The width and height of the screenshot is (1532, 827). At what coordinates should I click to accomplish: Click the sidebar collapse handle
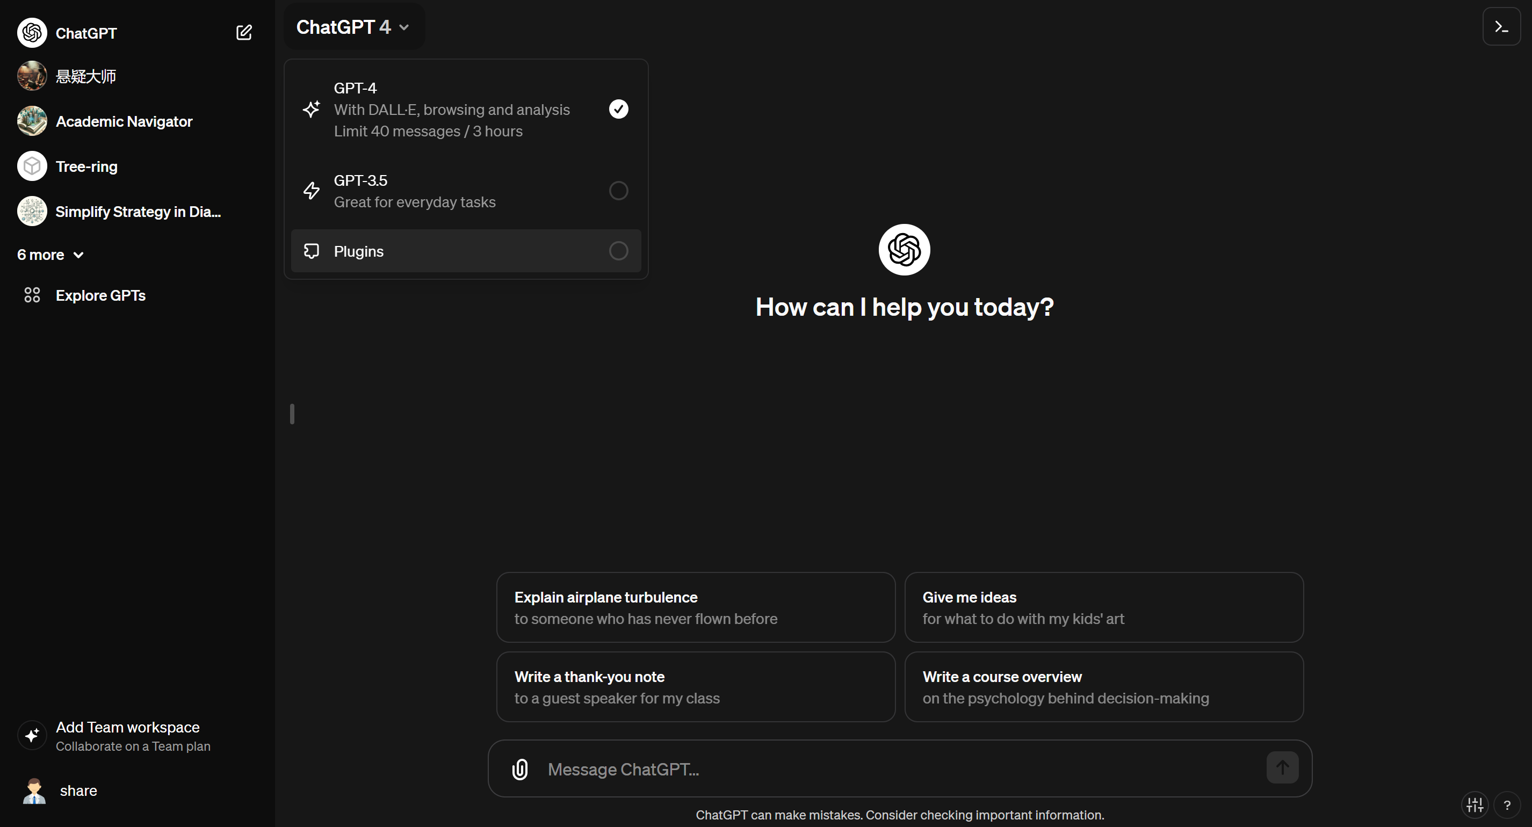tap(292, 414)
